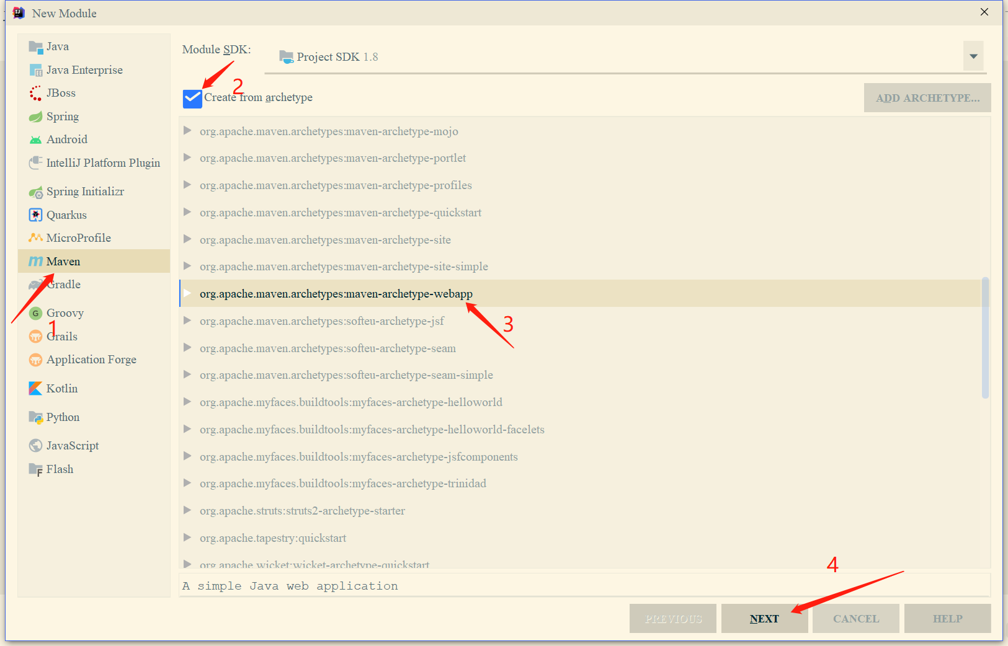Click the IntelliJ Platform Plugin icon
Screen dimensions: 1008x646
(x=35, y=163)
